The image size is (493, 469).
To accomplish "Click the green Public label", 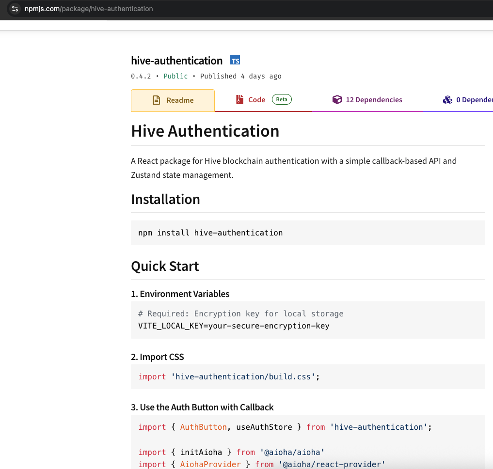I will pyautogui.click(x=175, y=76).
